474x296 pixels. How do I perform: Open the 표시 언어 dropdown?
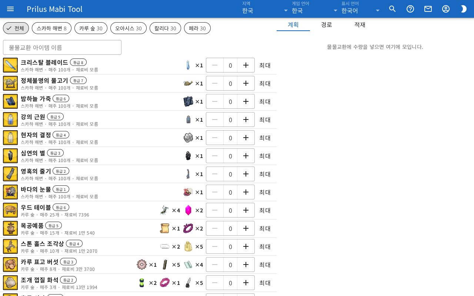pos(361,9)
